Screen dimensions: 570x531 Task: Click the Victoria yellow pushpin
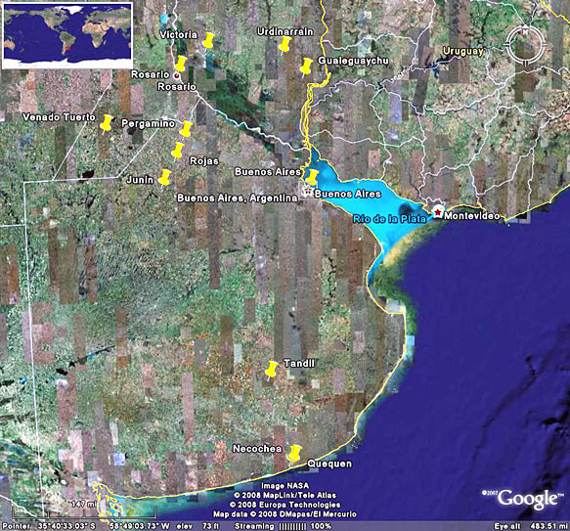click(208, 40)
